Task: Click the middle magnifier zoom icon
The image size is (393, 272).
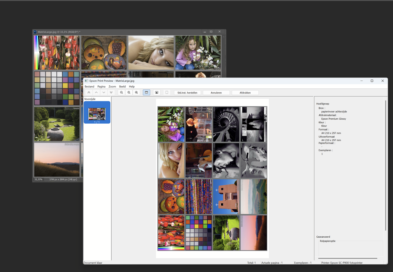Action: [129, 93]
